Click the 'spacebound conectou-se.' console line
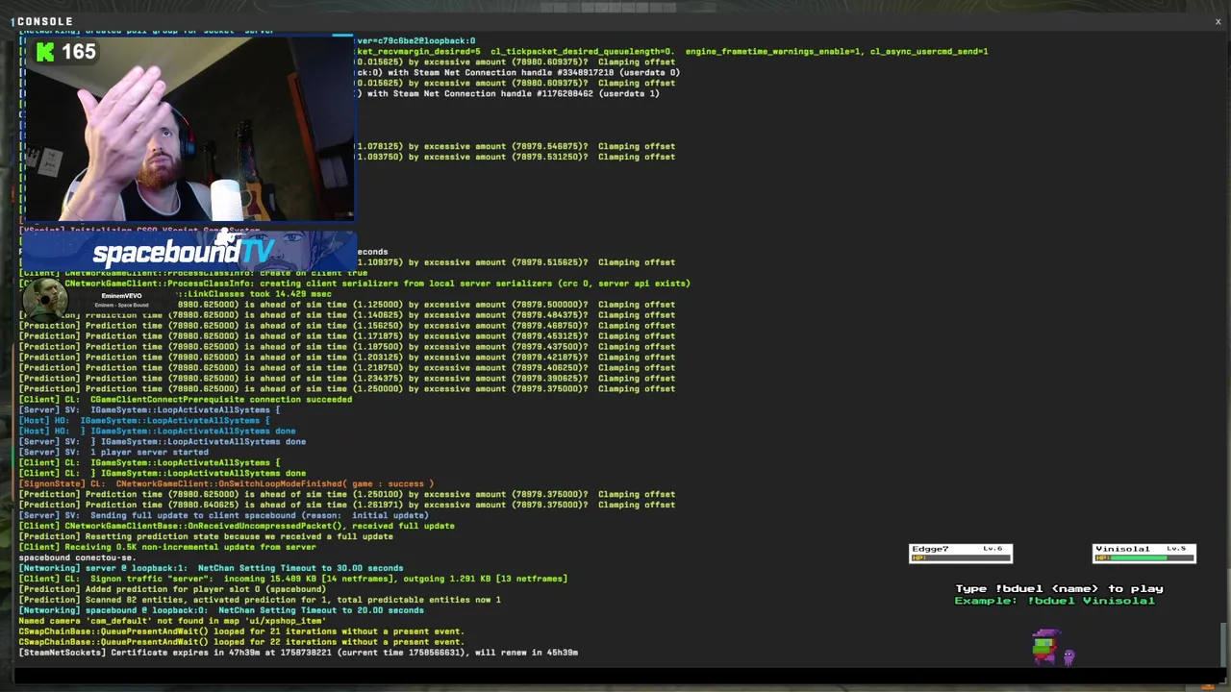Image resolution: width=1231 pixels, height=692 pixels. 77,557
